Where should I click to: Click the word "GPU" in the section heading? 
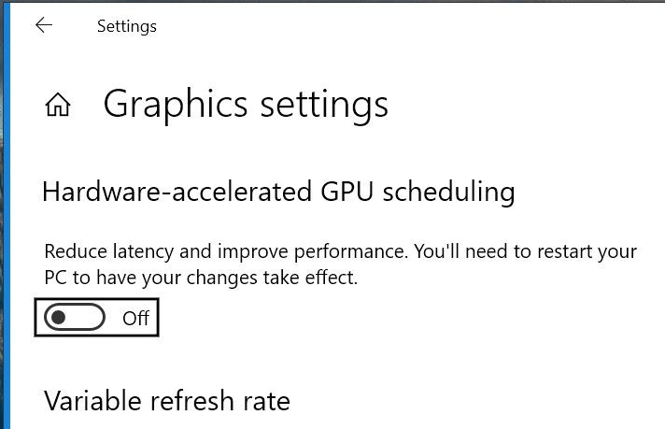pyautogui.click(x=347, y=192)
